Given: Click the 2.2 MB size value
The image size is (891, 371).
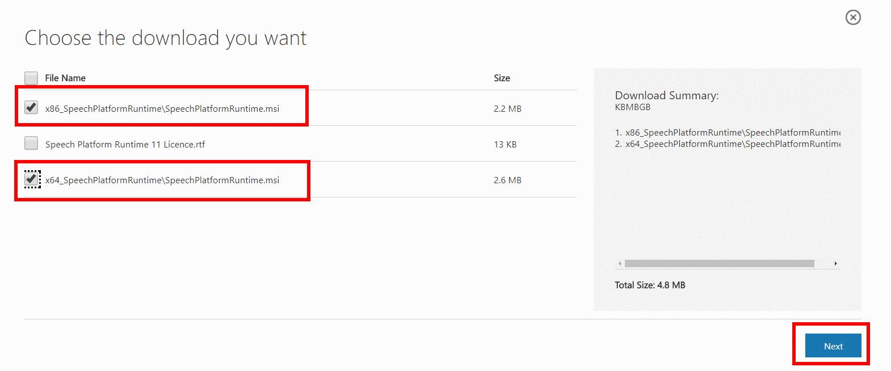Looking at the screenshot, I should coord(507,108).
